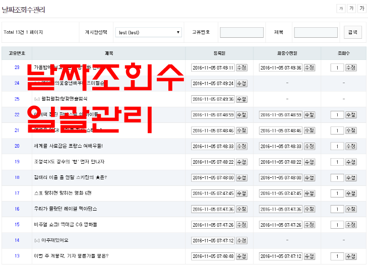Viewport: 368px width, 266px height.
Task: Click the largest font size '가' icon
Action: (362, 9)
